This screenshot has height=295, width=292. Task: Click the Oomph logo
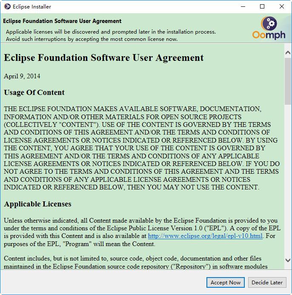pos(269,28)
